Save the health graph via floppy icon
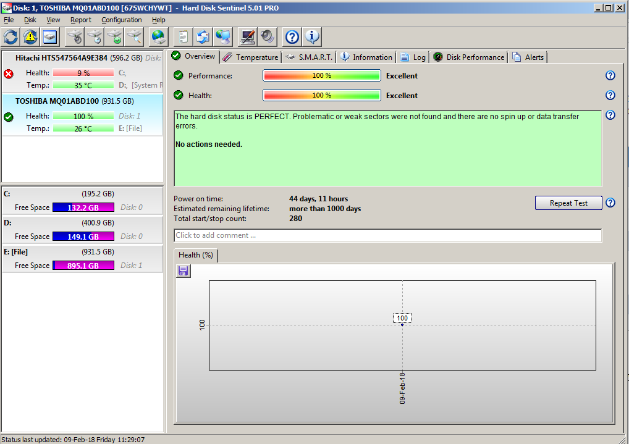This screenshot has height=444, width=629. (x=184, y=271)
